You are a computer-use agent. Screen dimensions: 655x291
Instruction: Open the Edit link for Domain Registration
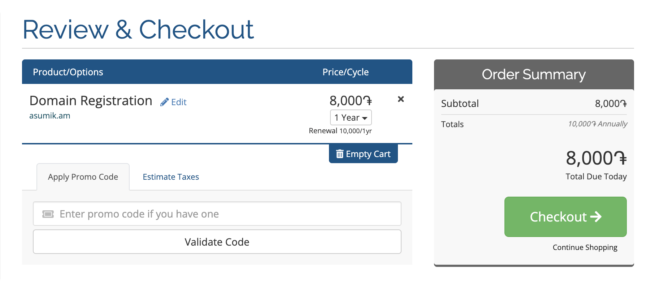(179, 102)
